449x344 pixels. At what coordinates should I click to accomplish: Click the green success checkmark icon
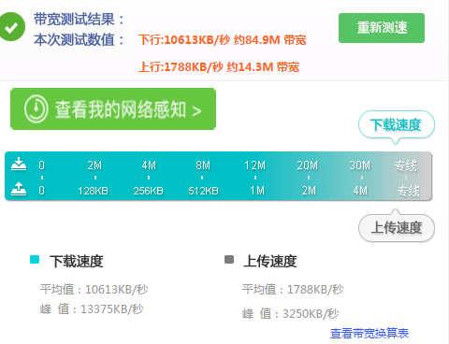pyautogui.click(x=12, y=27)
